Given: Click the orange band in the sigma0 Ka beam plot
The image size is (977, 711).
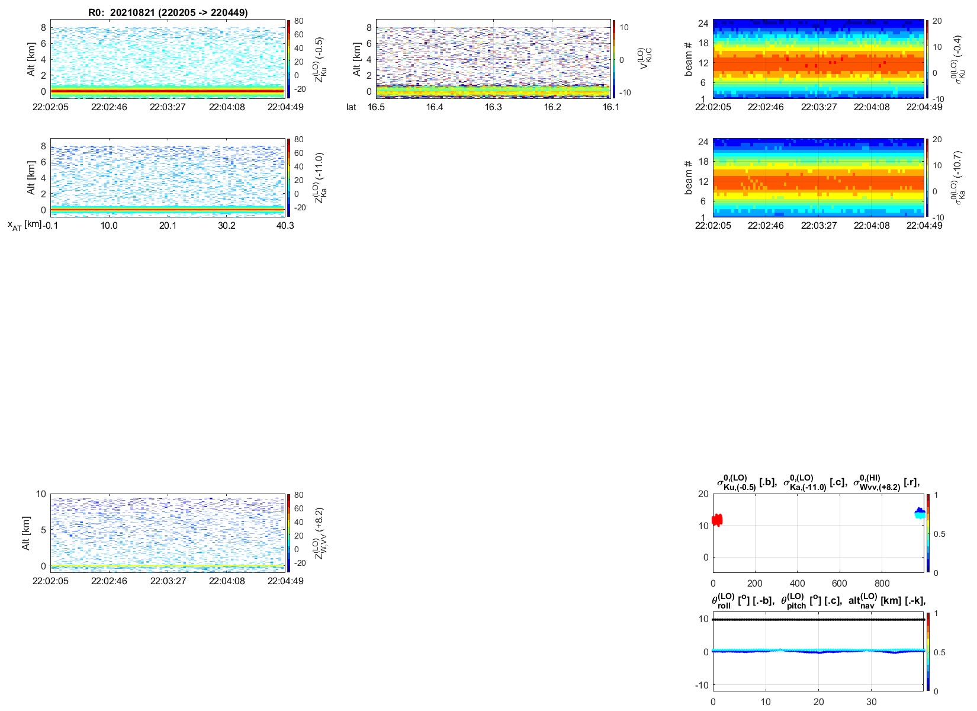Looking at the screenshot, I should click(x=818, y=182).
